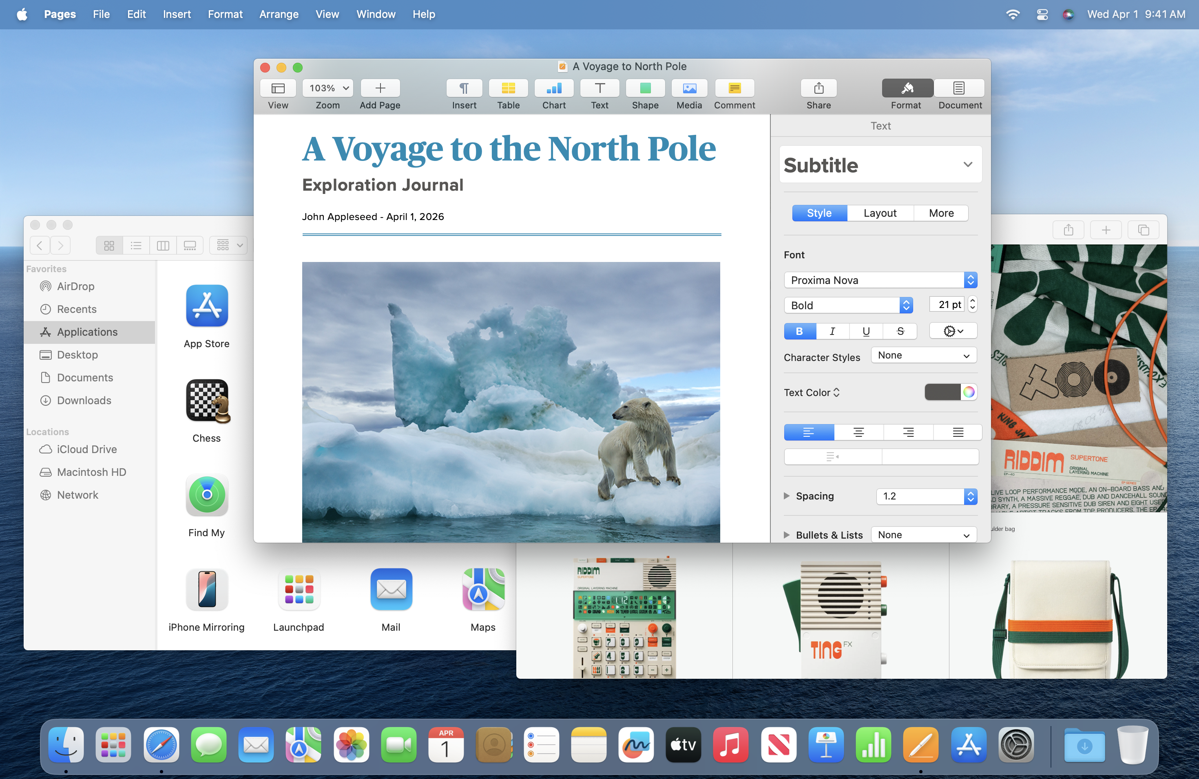Click the Table icon in Pages toolbar
The height and width of the screenshot is (779, 1199).
(508, 88)
